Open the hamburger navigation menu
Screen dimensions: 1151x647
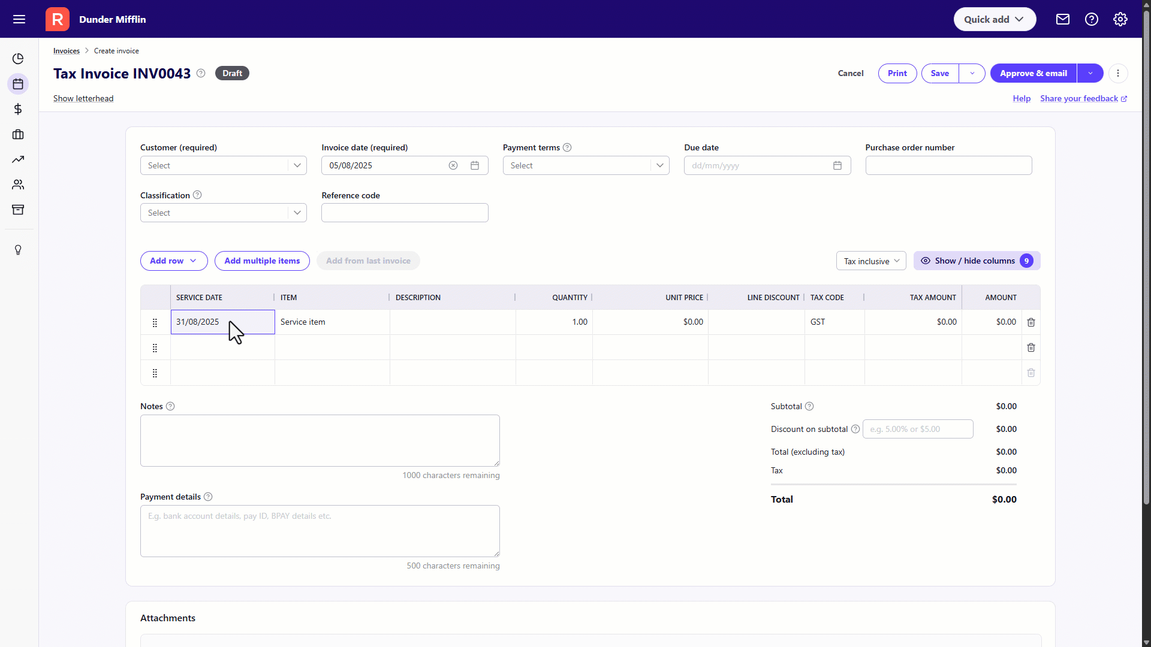(x=19, y=19)
